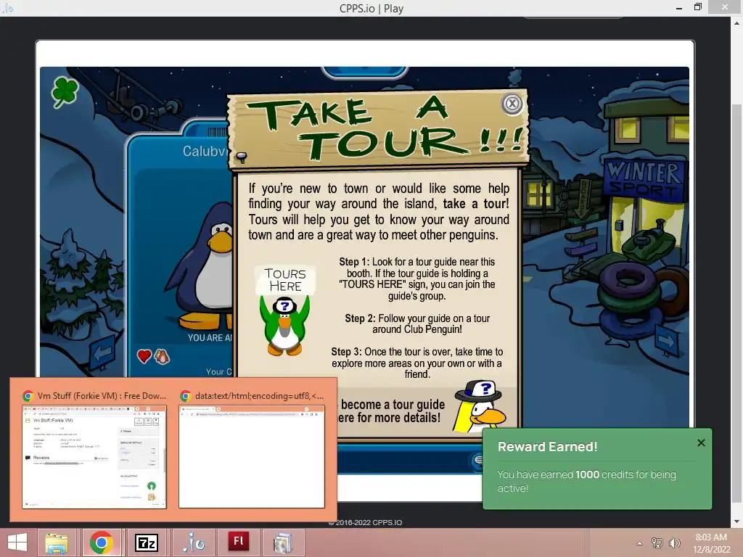
Task: Restore down the CPPS.io window
Action: coord(698,7)
